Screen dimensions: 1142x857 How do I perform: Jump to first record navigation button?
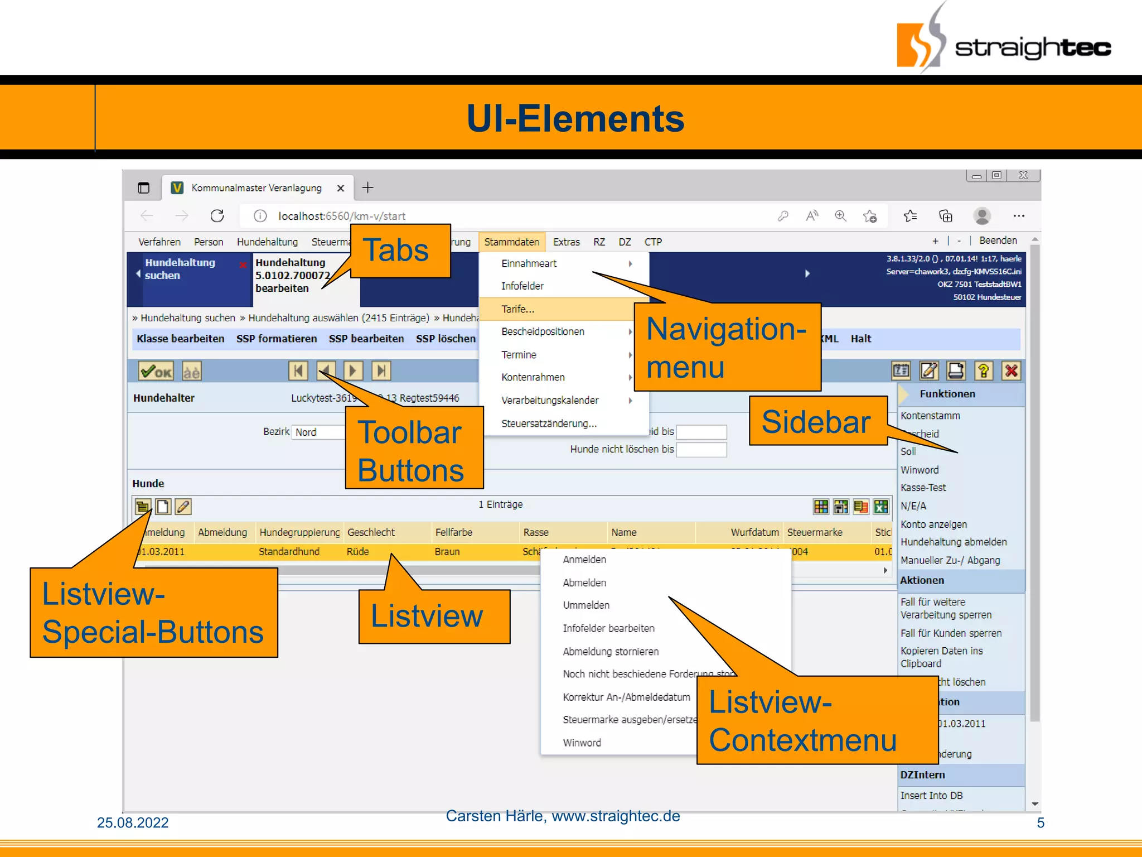298,370
